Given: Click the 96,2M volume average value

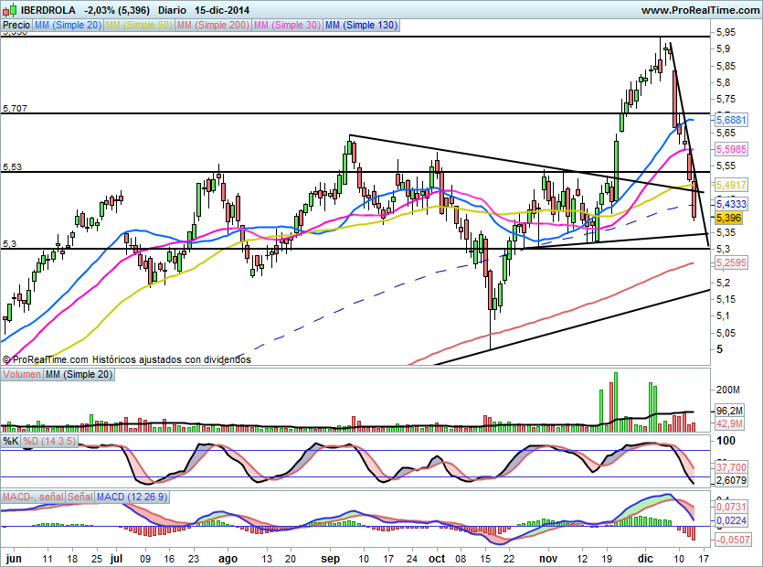Looking at the screenshot, I should (x=729, y=411).
